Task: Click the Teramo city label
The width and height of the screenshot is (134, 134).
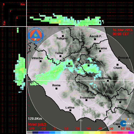Action: coord(101,48)
